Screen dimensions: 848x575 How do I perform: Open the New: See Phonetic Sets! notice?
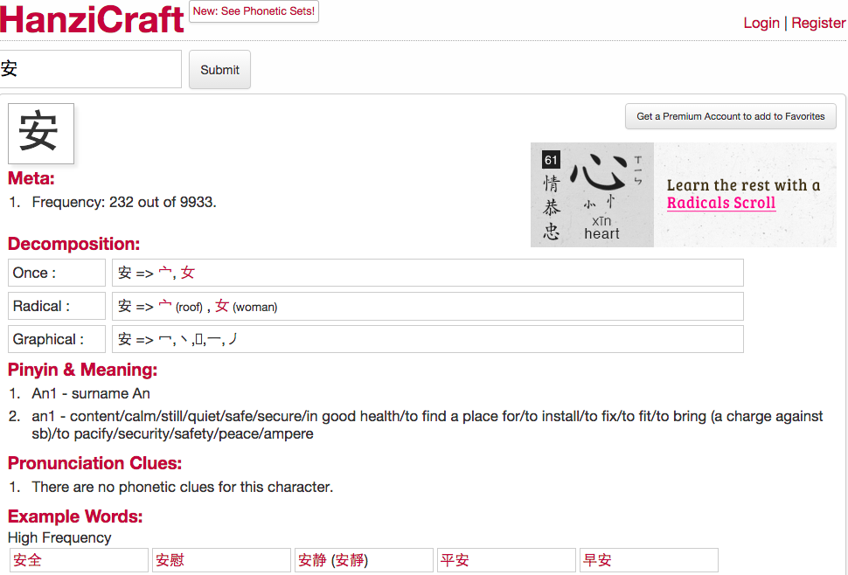tap(254, 12)
